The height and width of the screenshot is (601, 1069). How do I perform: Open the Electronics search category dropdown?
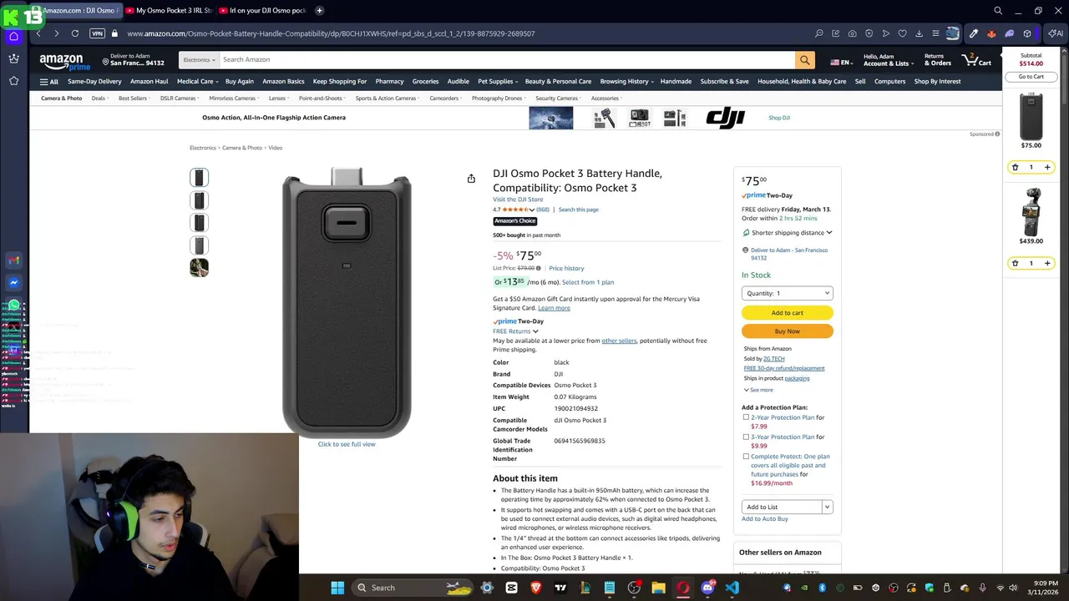point(199,60)
